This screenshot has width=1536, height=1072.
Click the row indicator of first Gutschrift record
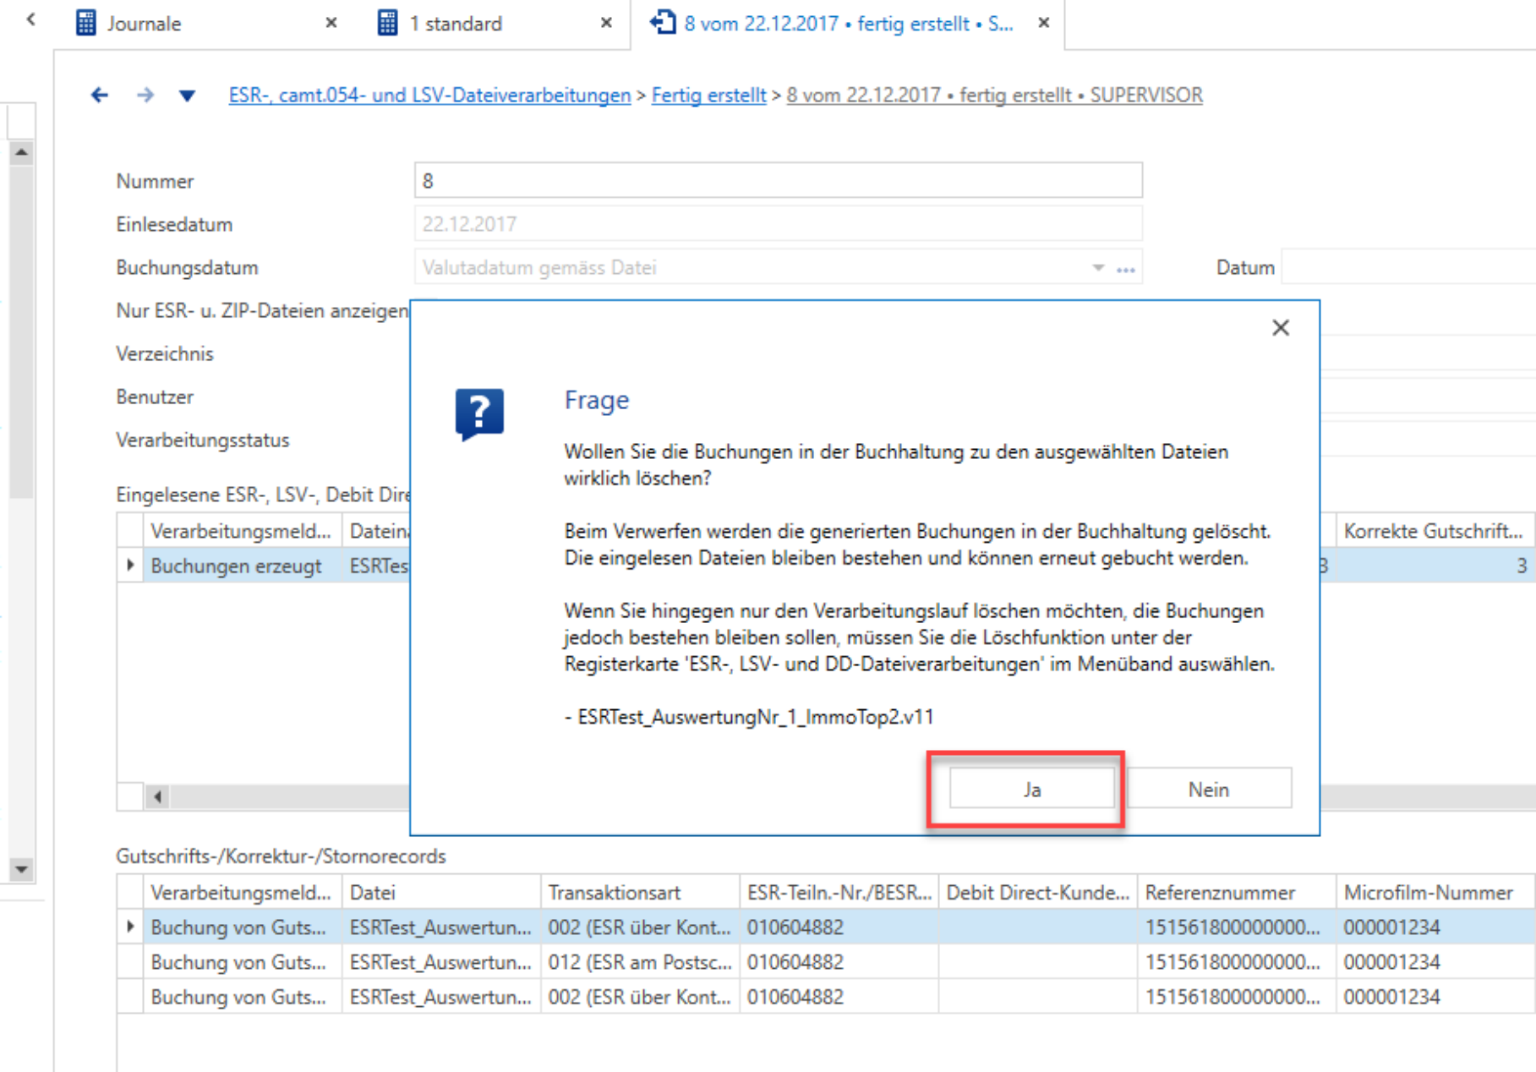click(x=130, y=927)
